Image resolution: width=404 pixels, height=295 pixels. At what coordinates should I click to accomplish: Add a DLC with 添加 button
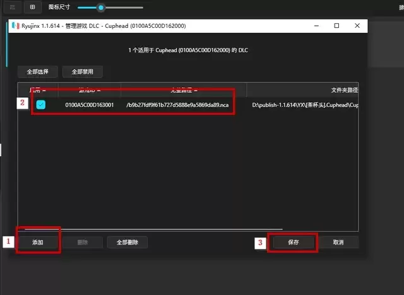[x=38, y=243]
